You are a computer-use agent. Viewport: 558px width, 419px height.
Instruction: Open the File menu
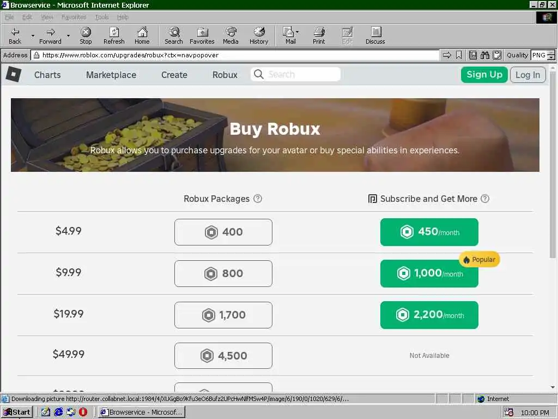(x=9, y=17)
